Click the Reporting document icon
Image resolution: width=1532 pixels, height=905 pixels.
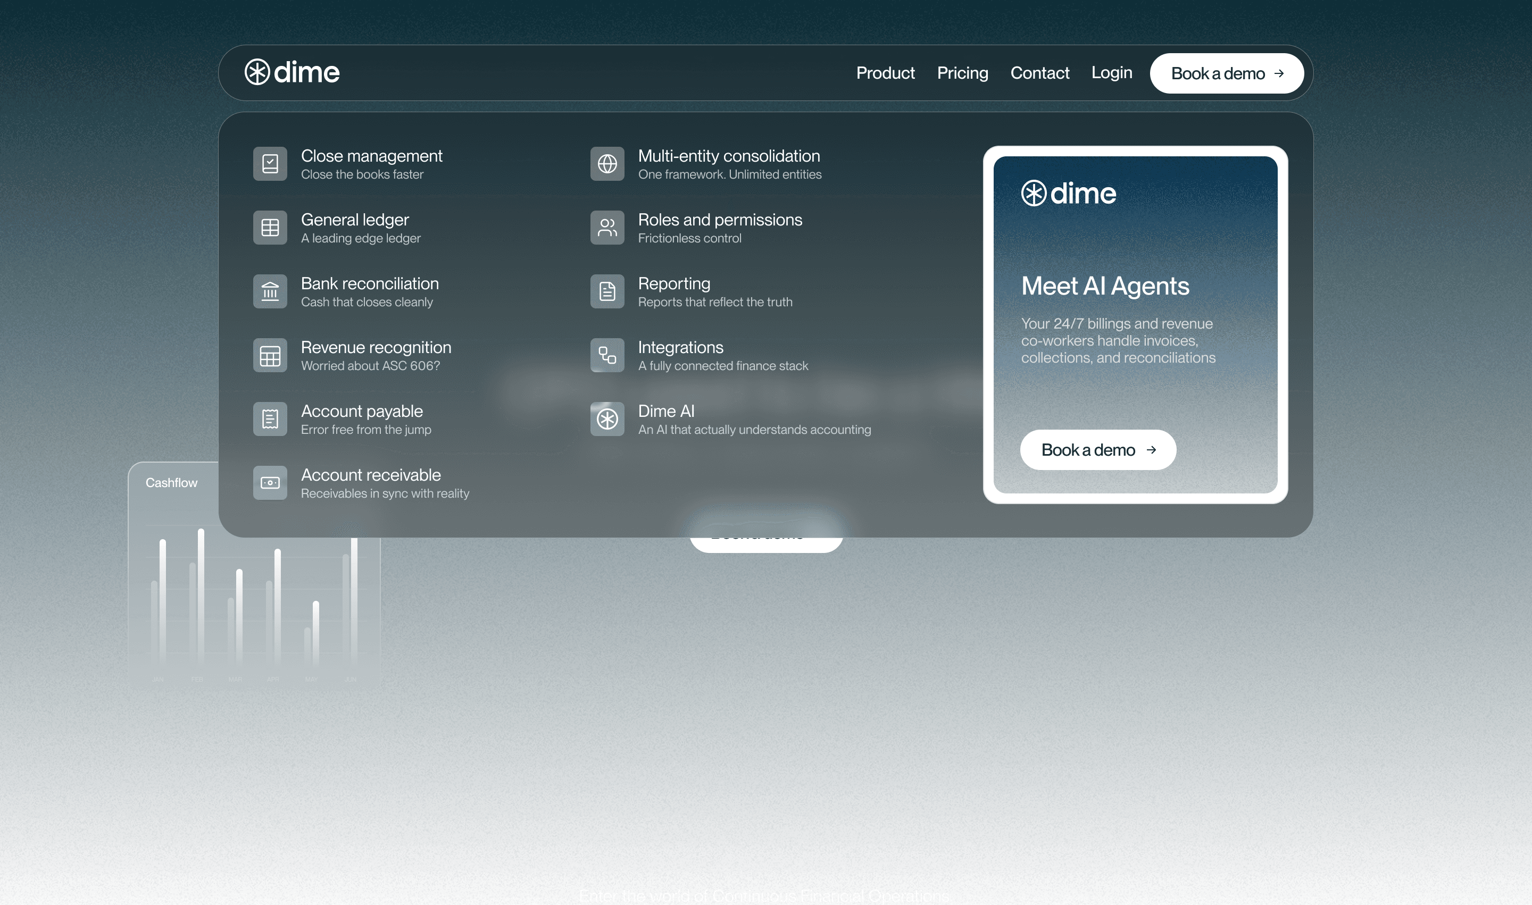coord(607,291)
